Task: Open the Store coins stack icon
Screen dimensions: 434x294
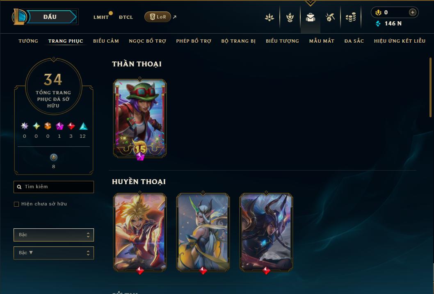Action: 351,17
